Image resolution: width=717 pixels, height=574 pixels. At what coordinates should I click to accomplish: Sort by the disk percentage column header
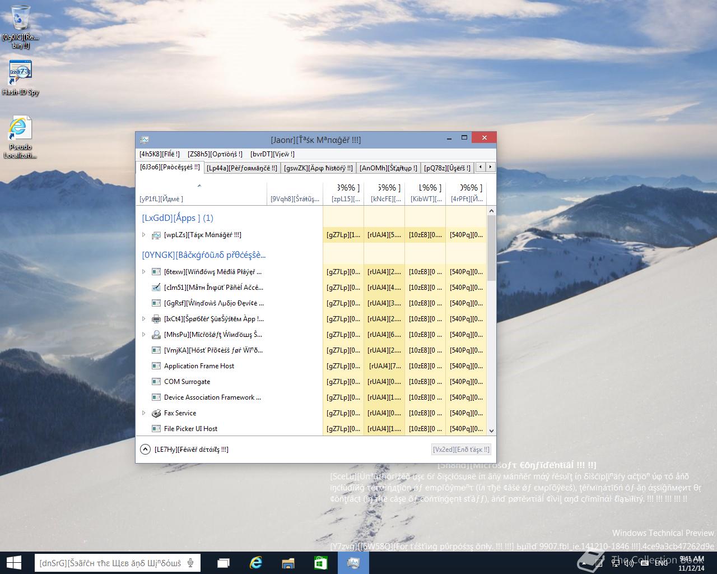[x=425, y=193]
